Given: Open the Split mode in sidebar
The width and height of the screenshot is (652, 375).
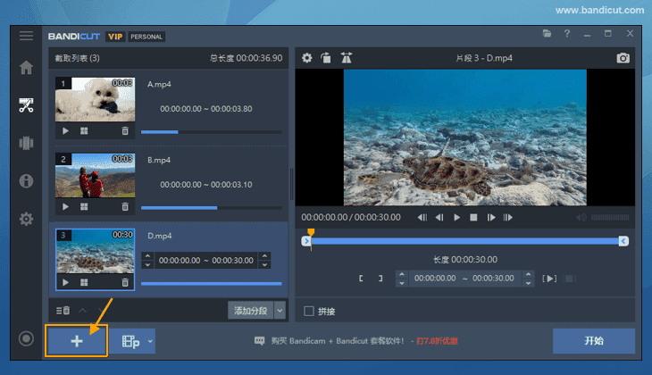Looking at the screenshot, I should [26, 143].
